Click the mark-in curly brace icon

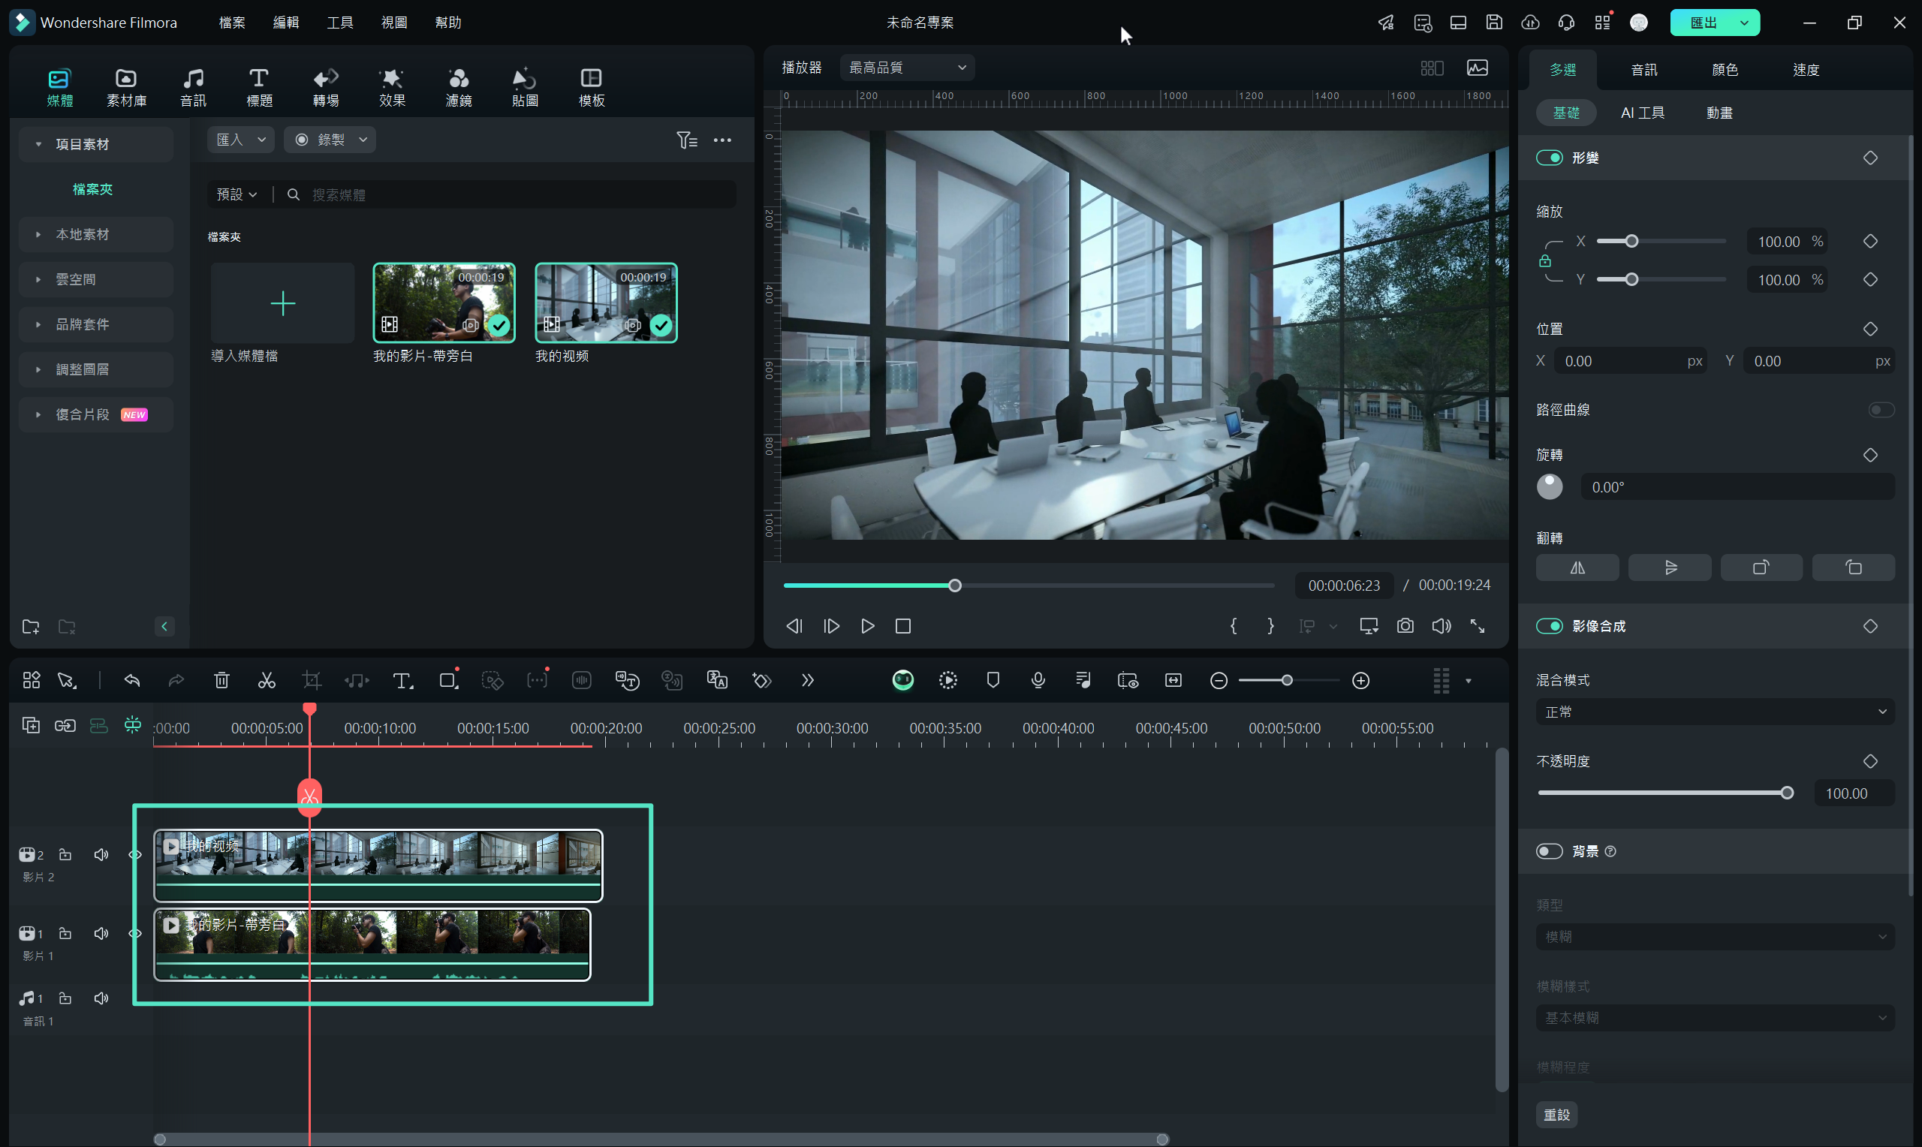pyautogui.click(x=1234, y=626)
